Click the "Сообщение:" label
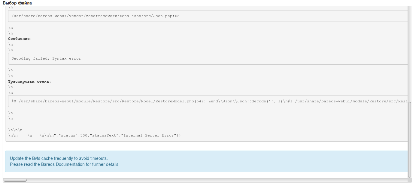 coord(20,39)
